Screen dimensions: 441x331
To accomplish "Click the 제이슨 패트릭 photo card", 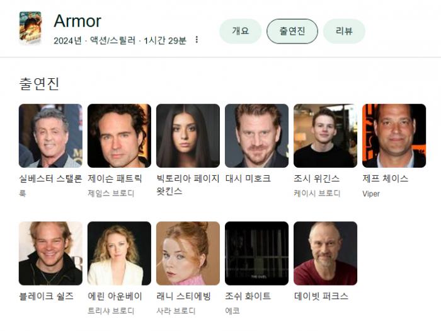I will tap(119, 136).
